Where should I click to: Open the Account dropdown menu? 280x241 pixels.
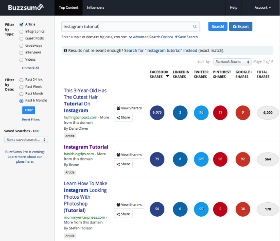pyautogui.click(x=262, y=8)
